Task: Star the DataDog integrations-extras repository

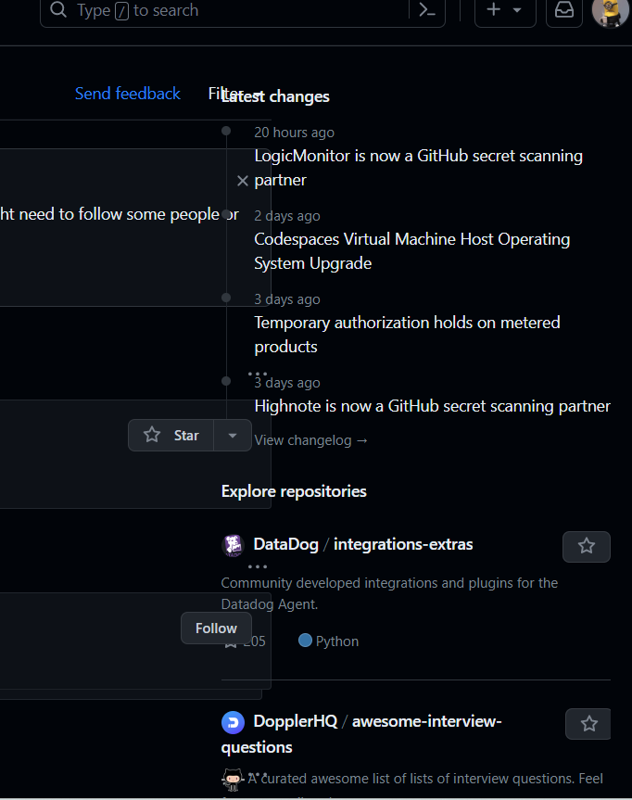Action: (587, 547)
